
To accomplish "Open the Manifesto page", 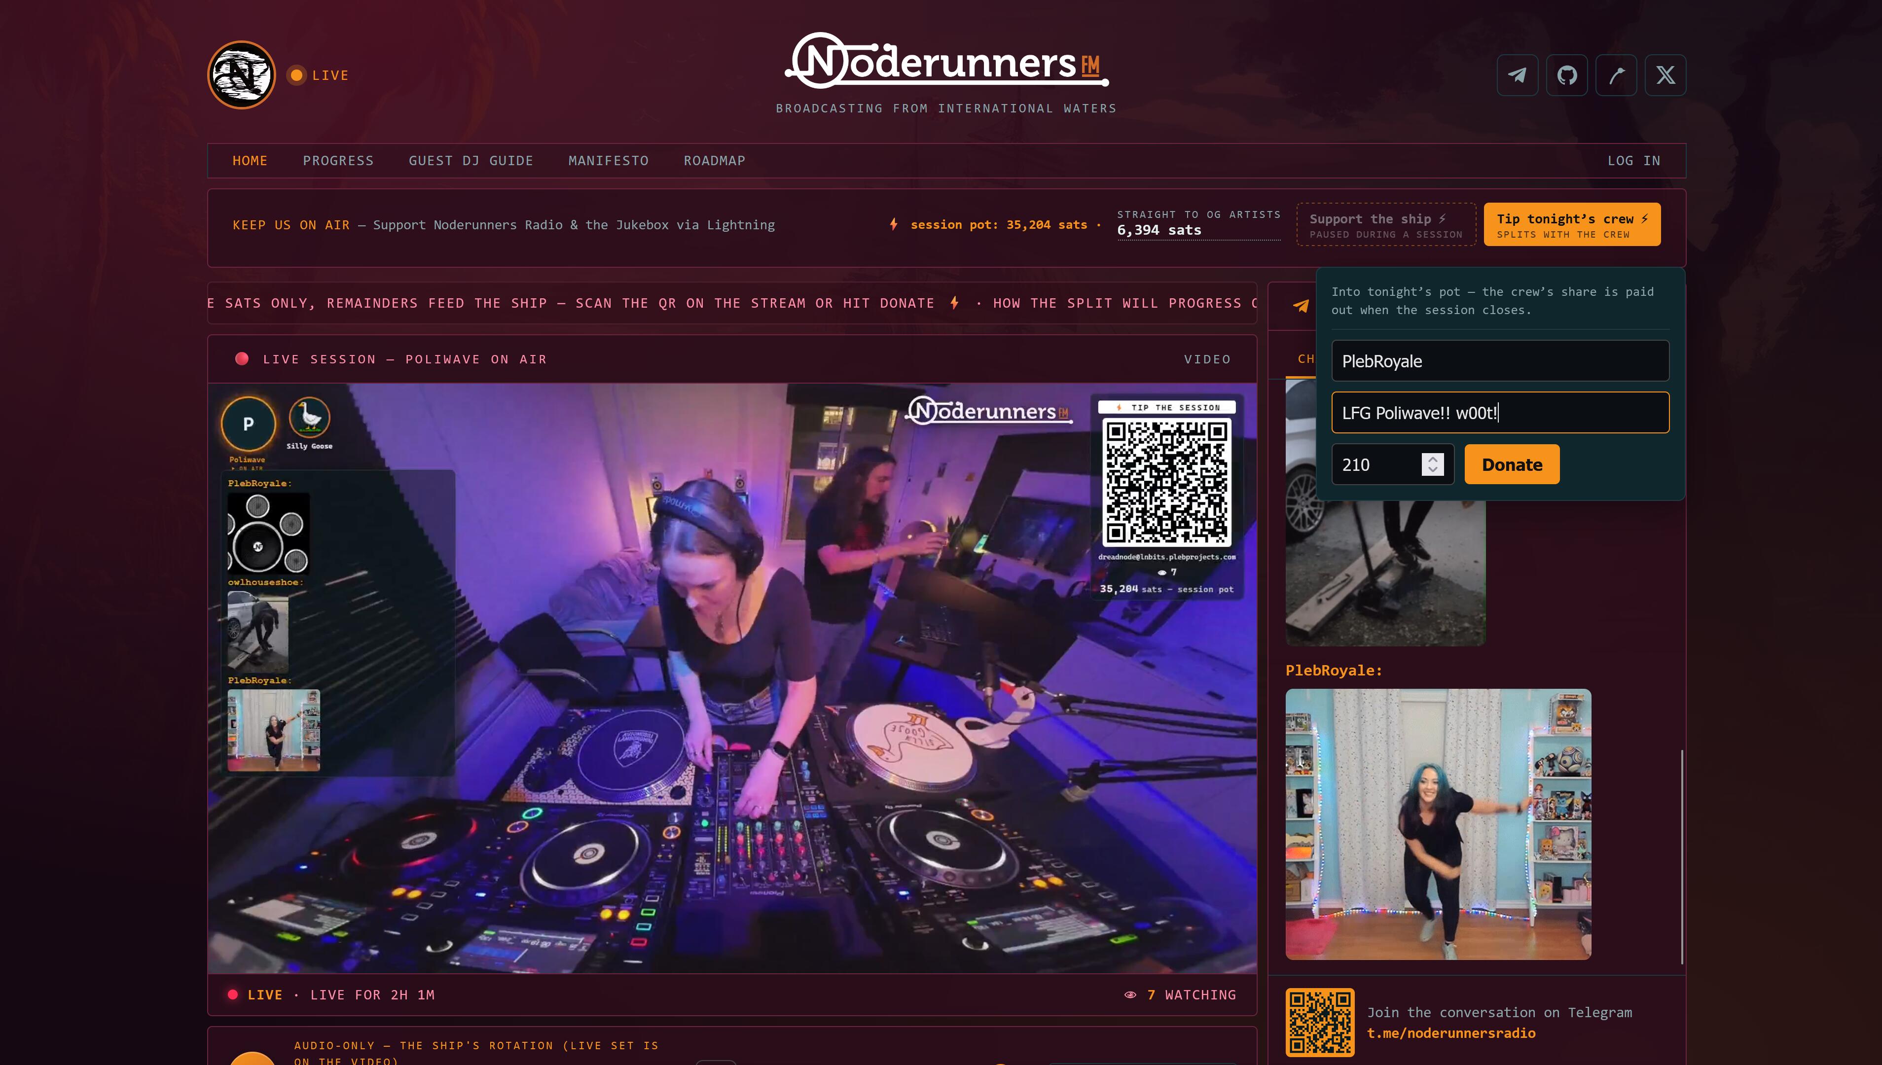I will tap(609, 160).
